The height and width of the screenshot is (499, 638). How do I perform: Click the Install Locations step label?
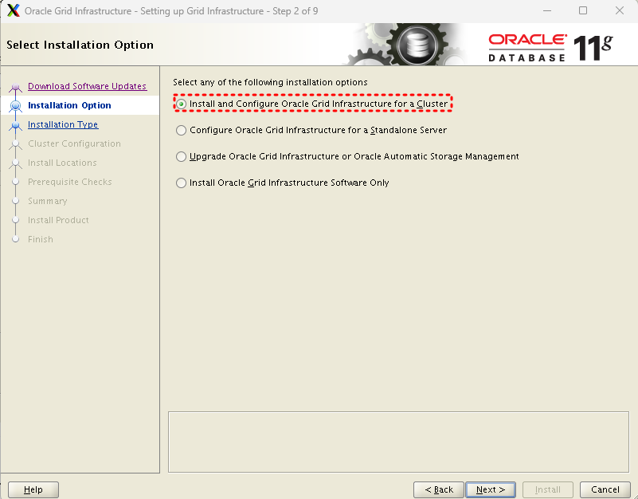(x=62, y=163)
